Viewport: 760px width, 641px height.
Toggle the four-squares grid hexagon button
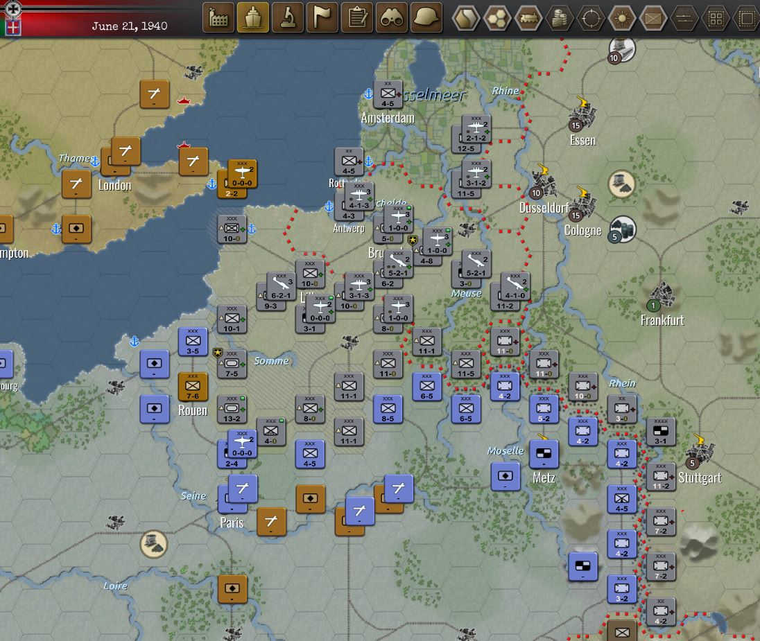tap(716, 19)
